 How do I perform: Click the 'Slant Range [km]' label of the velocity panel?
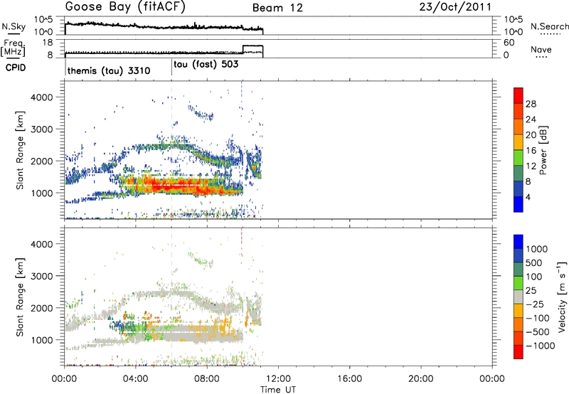(20, 297)
